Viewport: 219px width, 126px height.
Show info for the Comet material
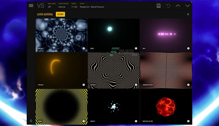136,48
